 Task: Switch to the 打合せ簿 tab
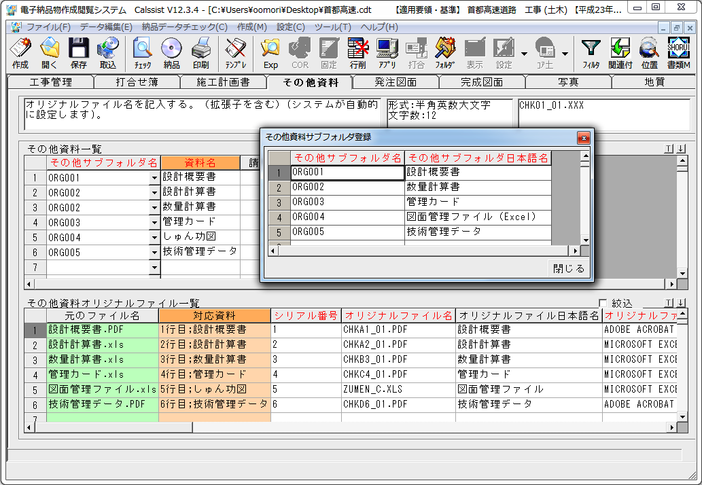(x=137, y=82)
